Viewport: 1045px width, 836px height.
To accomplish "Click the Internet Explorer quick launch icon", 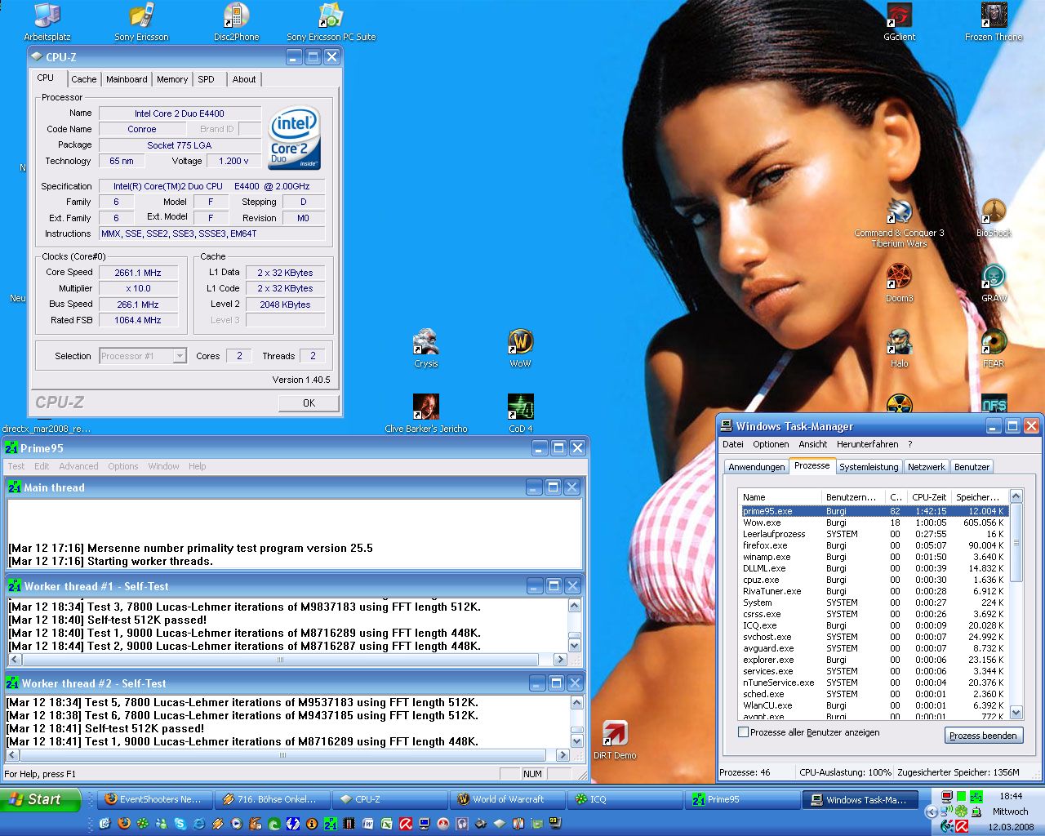I will [198, 824].
